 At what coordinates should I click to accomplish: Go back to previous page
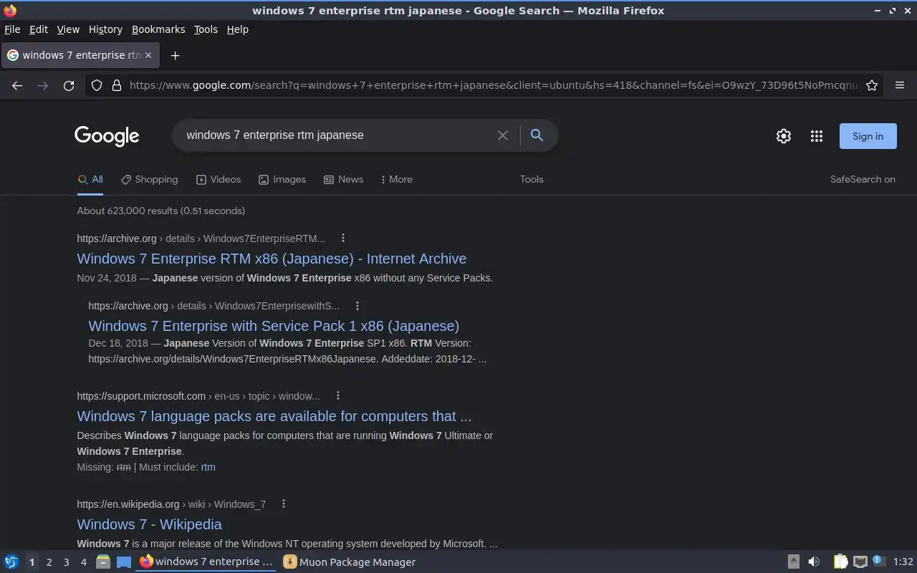click(17, 85)
